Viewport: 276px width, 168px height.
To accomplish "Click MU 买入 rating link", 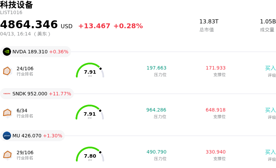I will tap(270, 152).
